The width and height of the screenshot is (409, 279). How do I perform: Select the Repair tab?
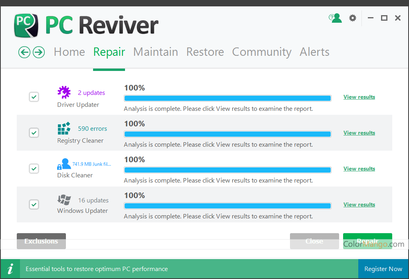(109, 52)
